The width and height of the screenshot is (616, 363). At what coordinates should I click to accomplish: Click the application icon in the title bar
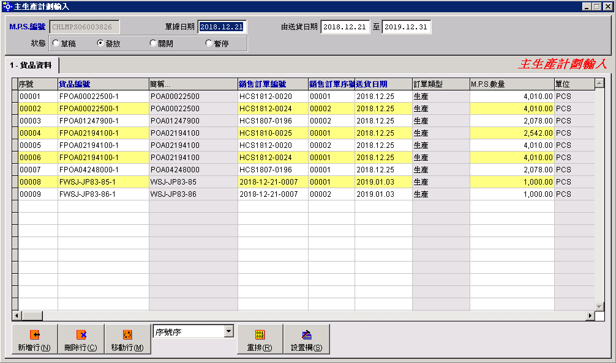[7, 6]
